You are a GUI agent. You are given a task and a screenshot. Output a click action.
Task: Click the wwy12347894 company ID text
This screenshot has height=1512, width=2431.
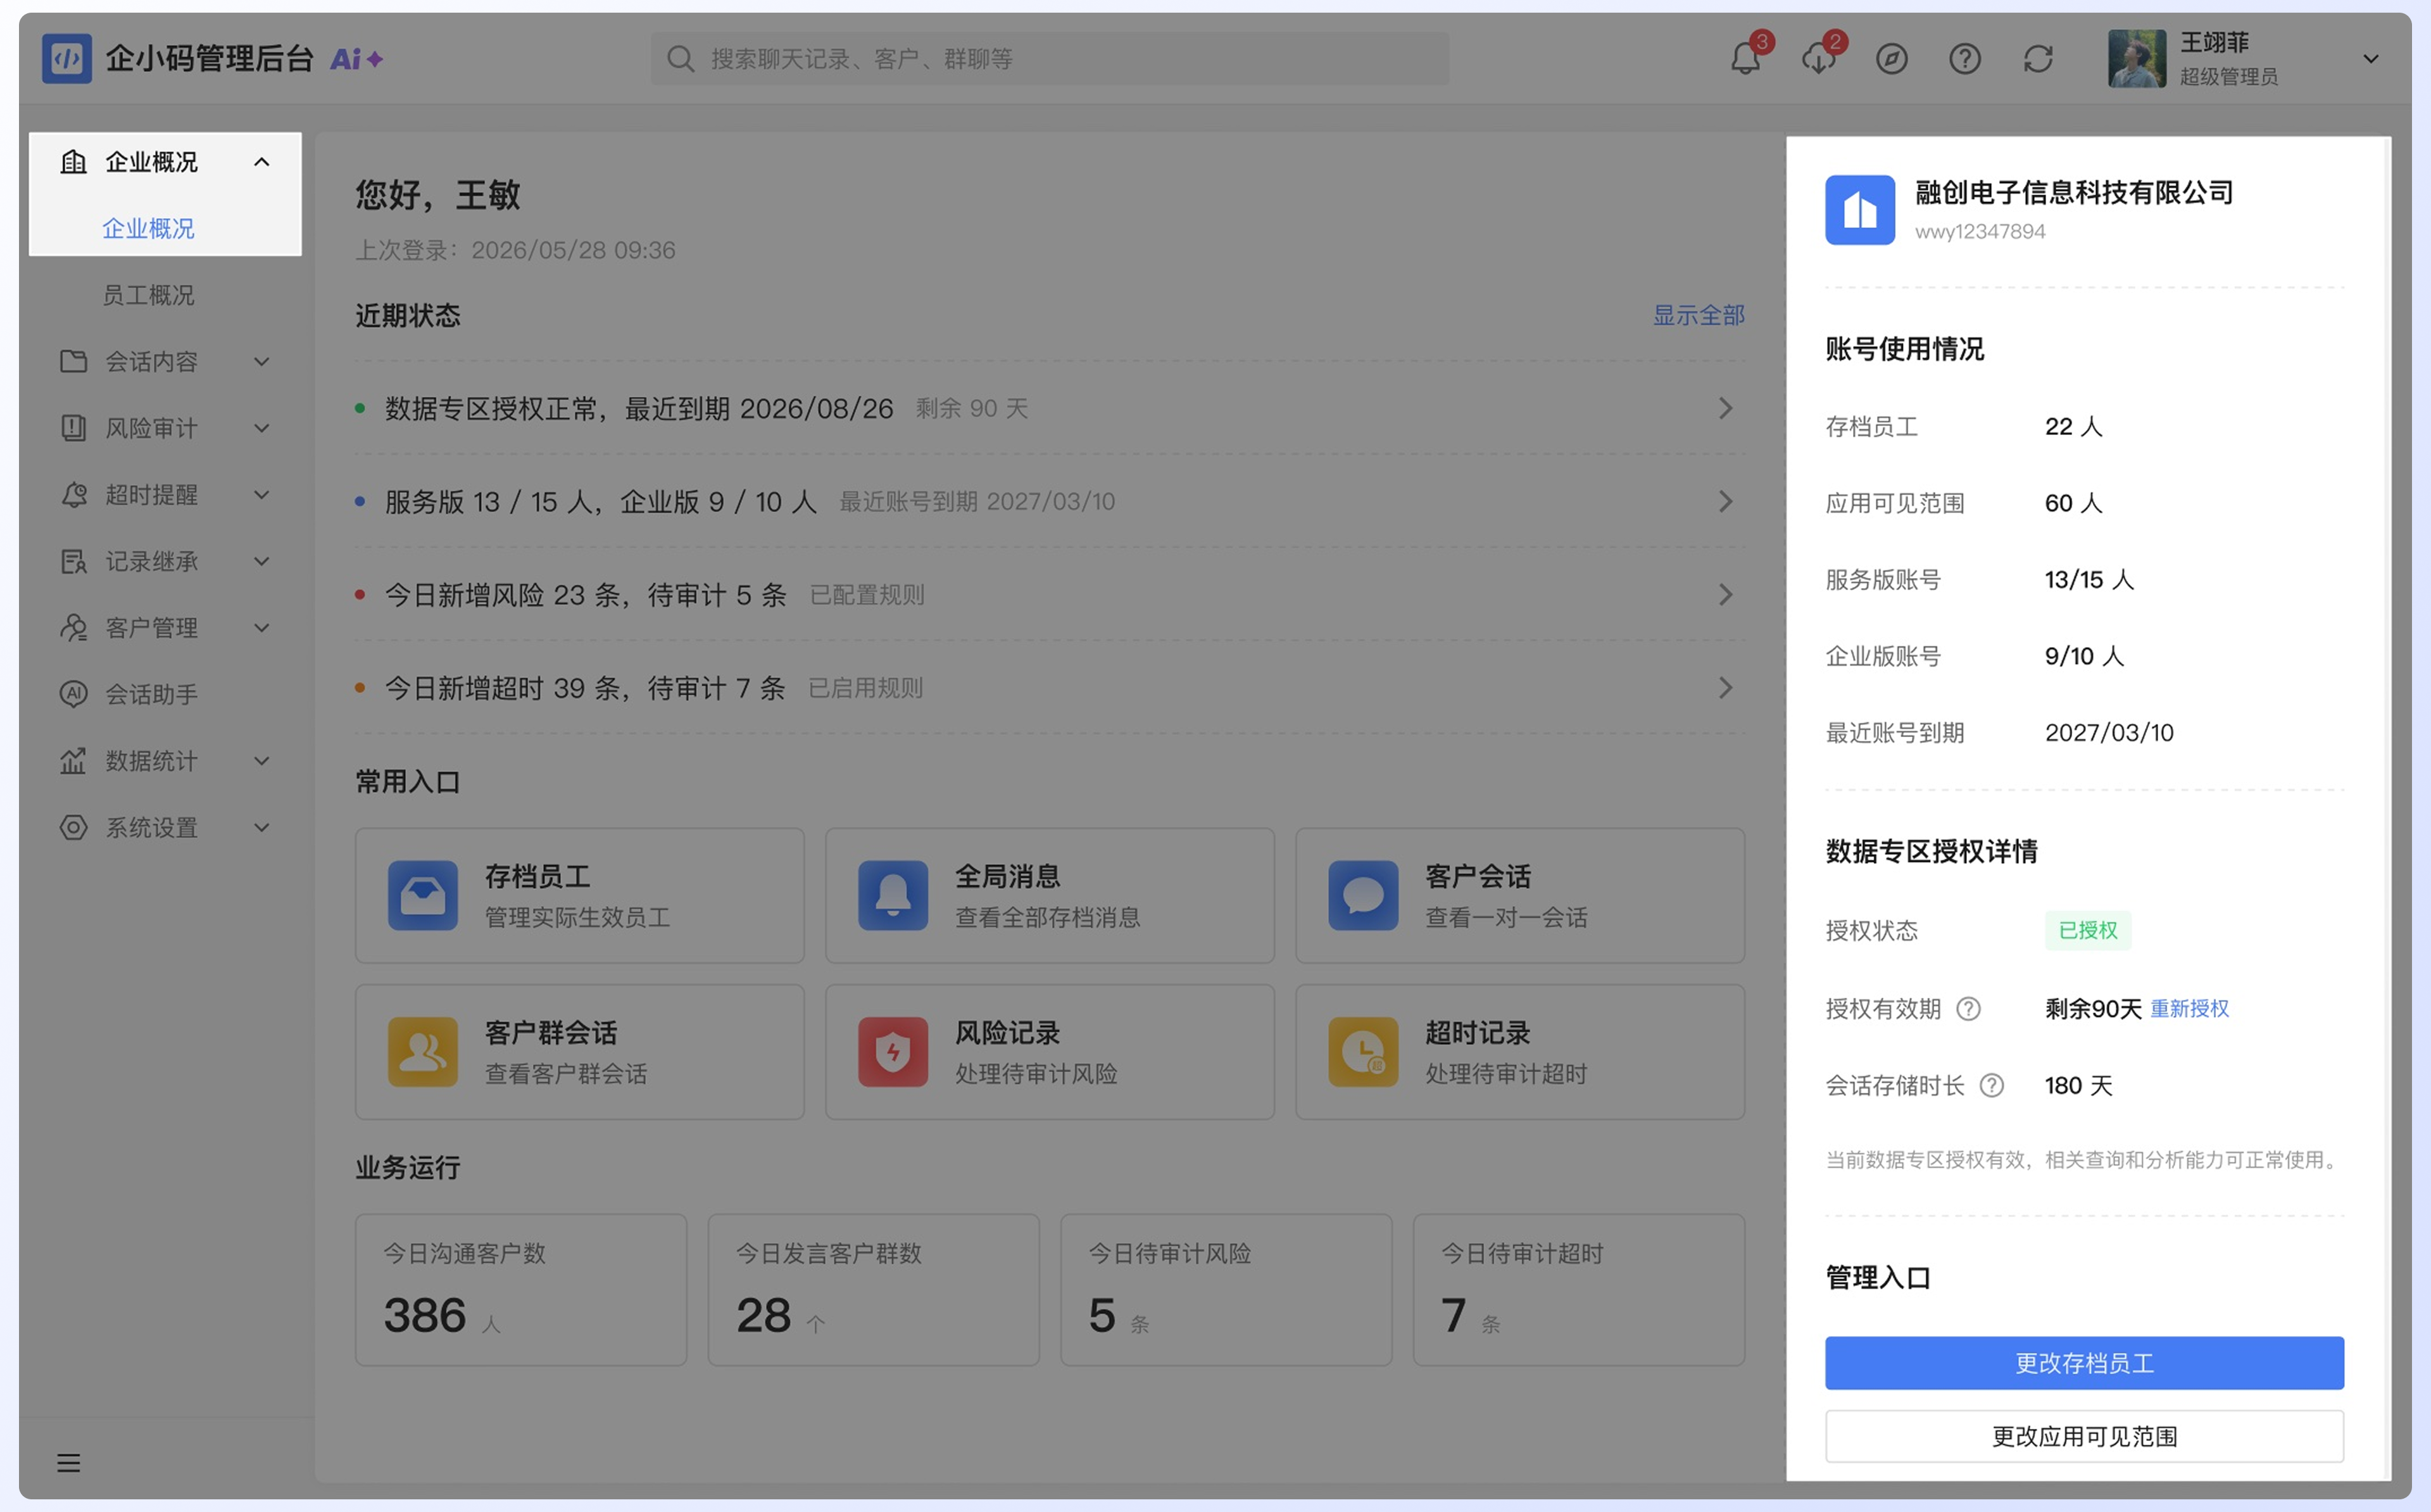coord(1979,231)
